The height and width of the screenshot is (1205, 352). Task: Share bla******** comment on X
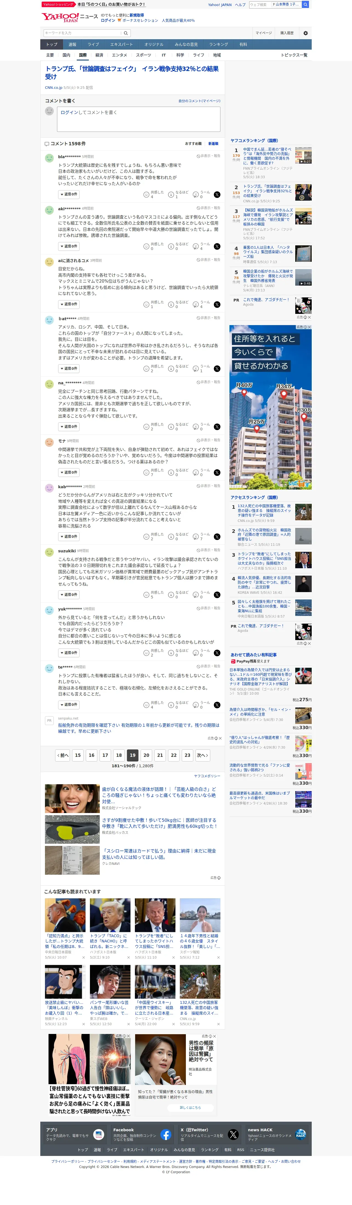pos(217,195)
